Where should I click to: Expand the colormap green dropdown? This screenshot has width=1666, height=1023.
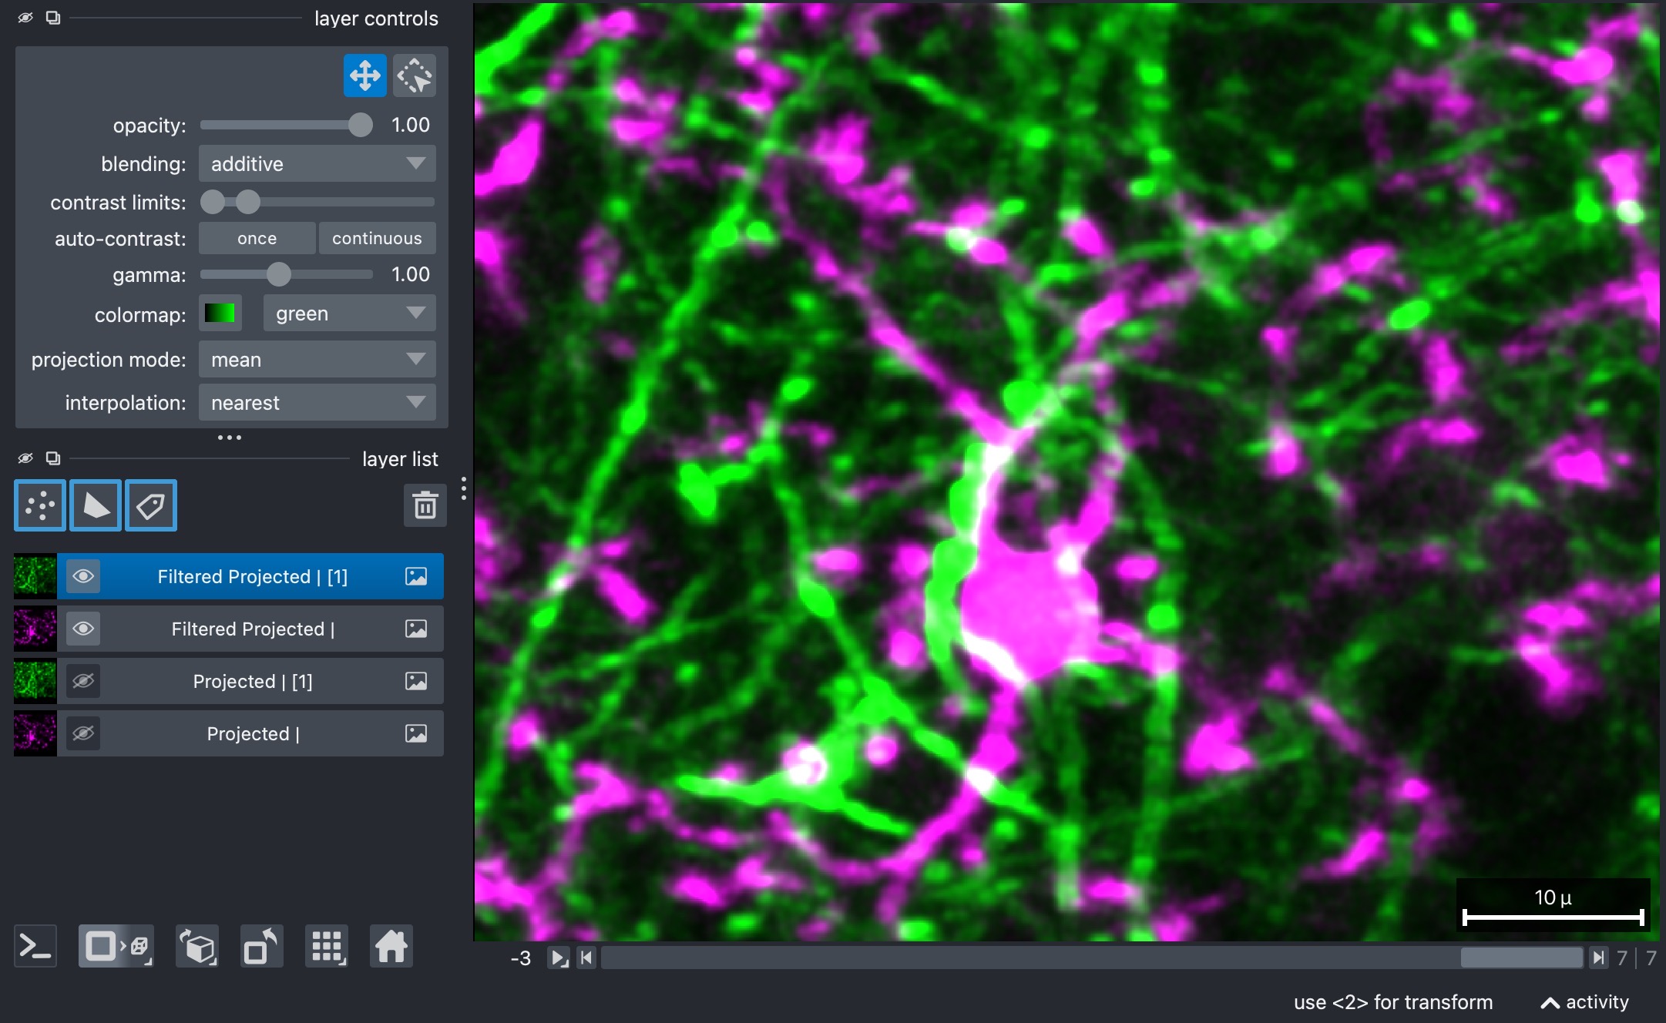(x=350, y=314)
